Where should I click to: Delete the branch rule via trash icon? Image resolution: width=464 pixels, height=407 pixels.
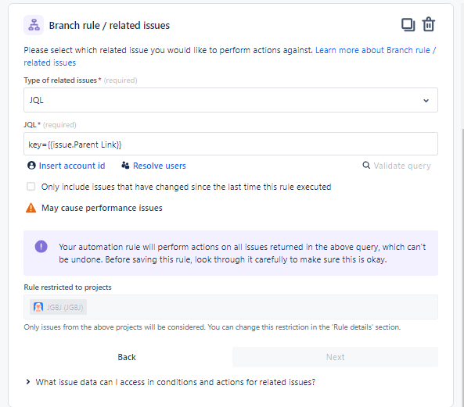(x=428, y=24)
